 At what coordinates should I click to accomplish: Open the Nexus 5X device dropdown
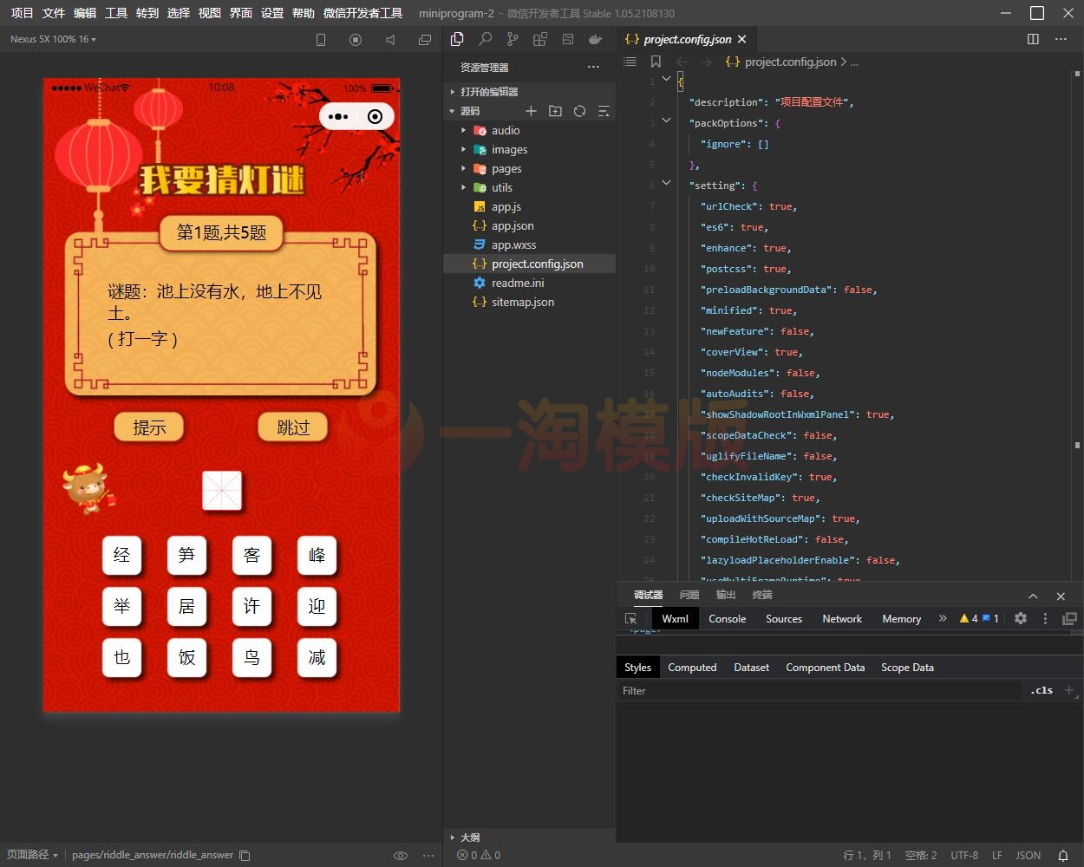52,39
